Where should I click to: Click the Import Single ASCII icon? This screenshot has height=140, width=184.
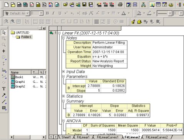pyautogui.click(x=105, y=5)
